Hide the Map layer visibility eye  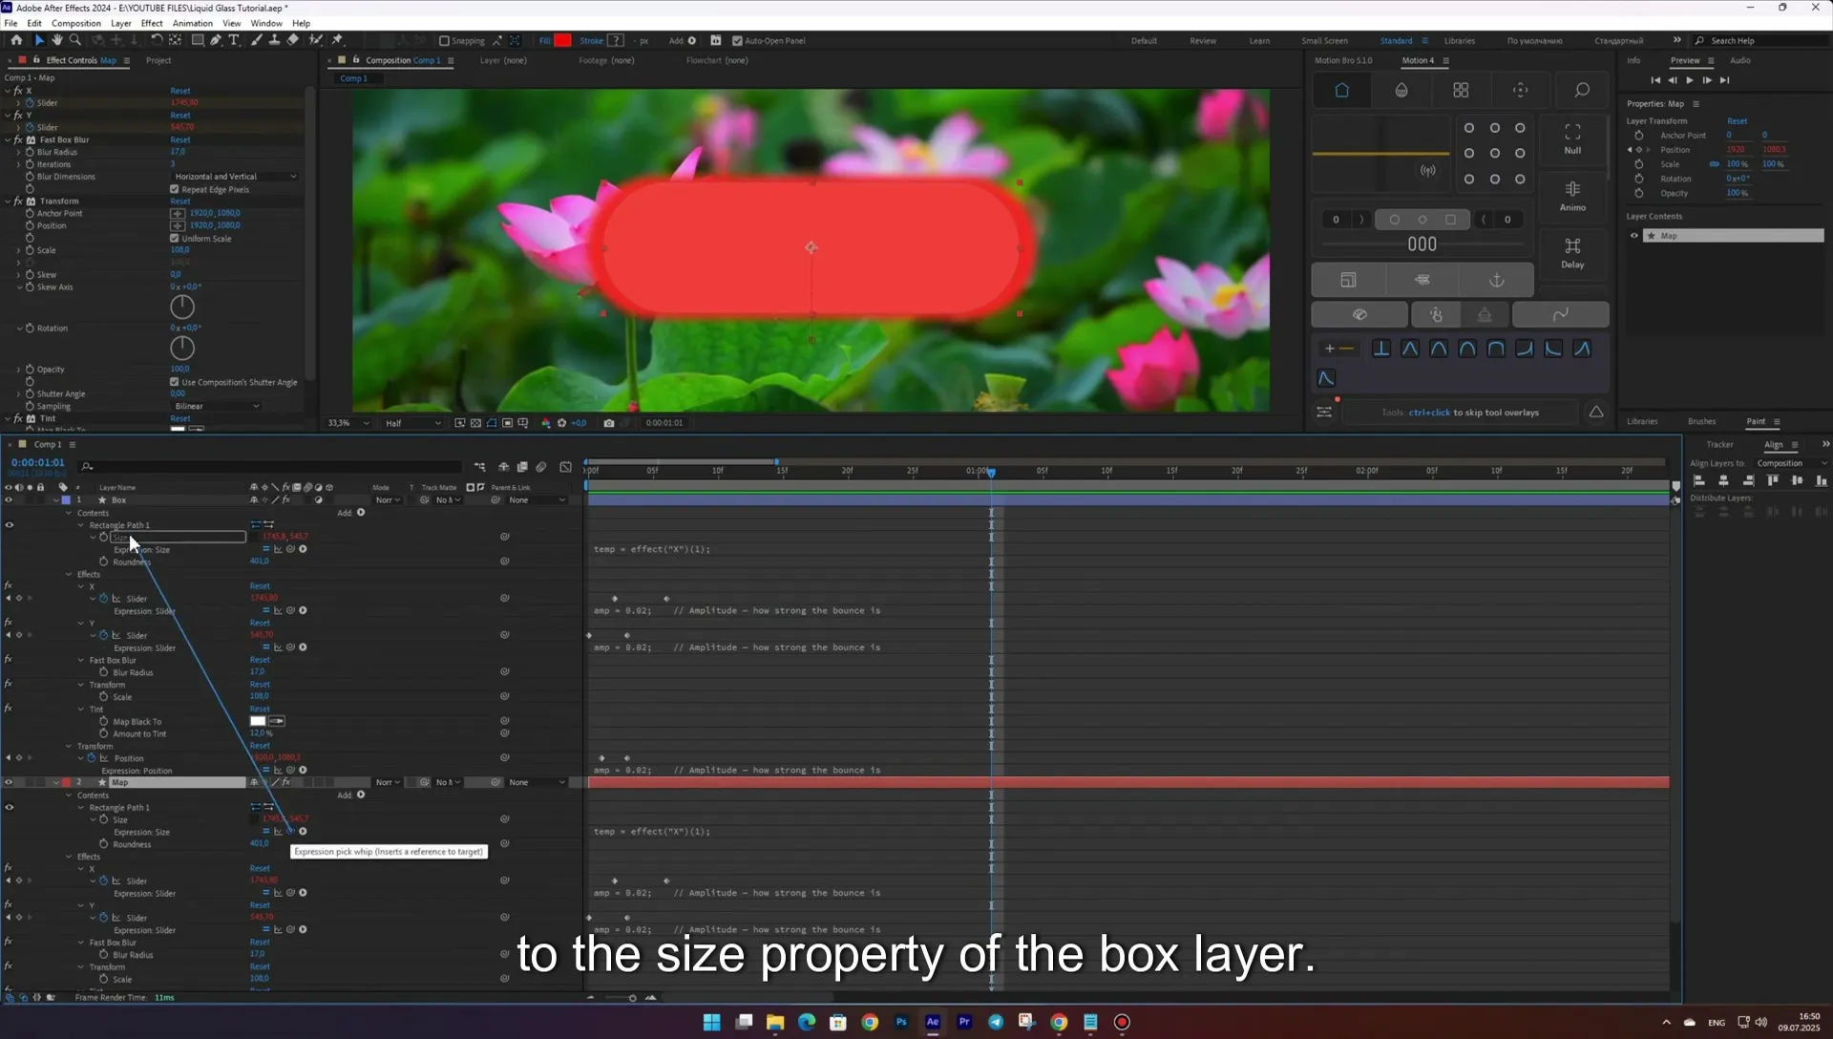tap(9, 783)
